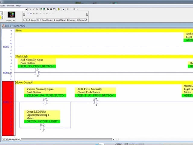
Task: Open the forward arrow history dropdown
Action: [78, 9]
